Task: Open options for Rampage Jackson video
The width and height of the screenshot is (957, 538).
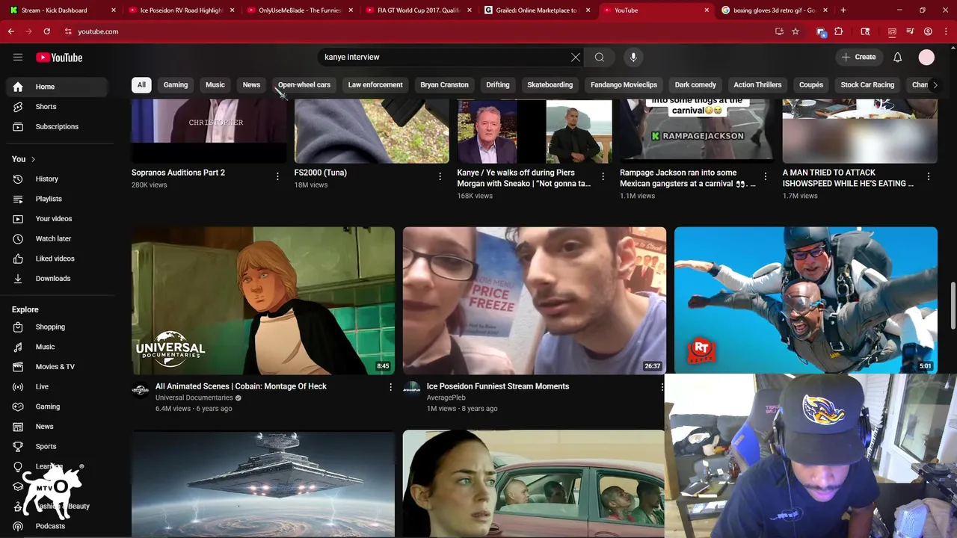Action: [x=765, y=177]
